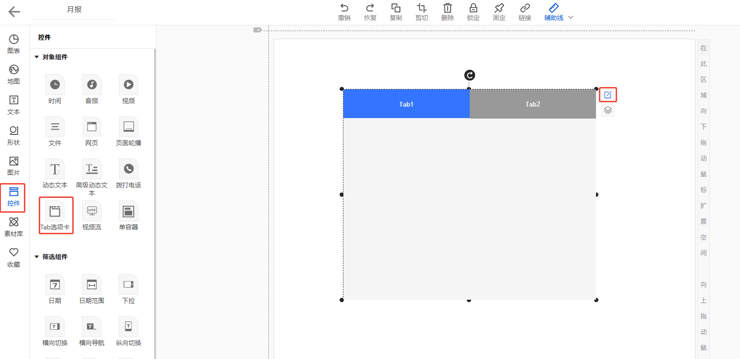Open the Material library (素材库) panel
This screenshot has width=740, height=359.
point(14,227)
